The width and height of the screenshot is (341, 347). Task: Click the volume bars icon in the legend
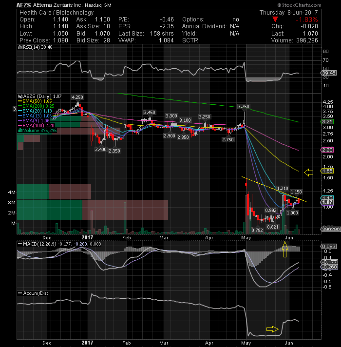tap(20, 131)
